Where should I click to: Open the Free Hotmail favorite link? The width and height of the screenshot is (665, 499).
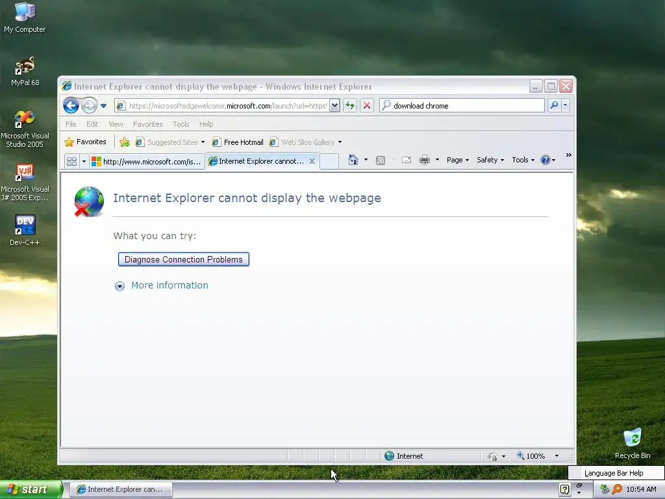(238, 142)
